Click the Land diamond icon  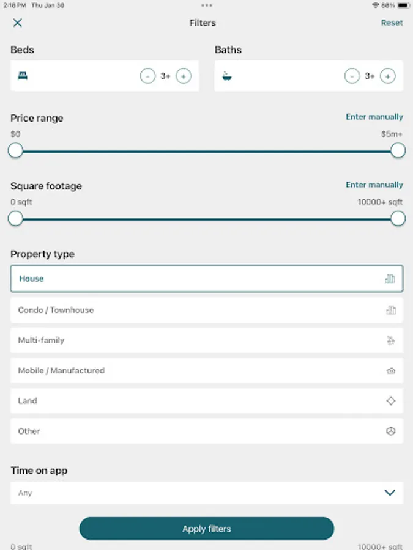pyautogui.click(x=390, y=400)
